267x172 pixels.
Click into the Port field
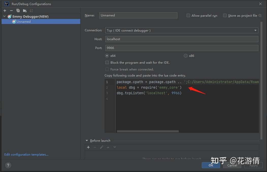[x=182, y=48]
